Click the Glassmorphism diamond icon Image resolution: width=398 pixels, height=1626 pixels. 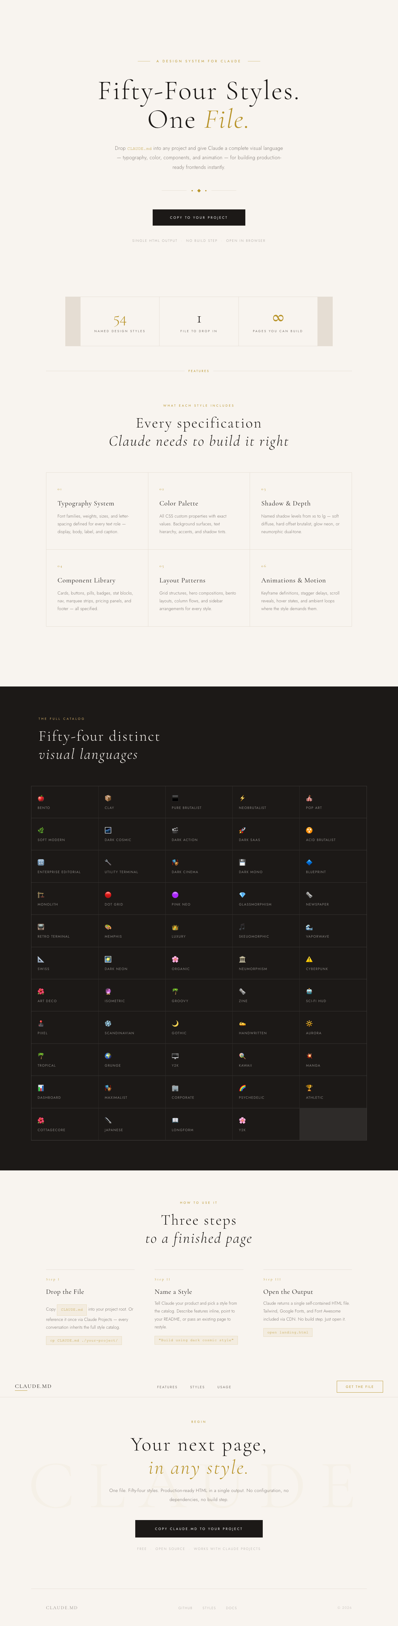(x=243, y=894)
